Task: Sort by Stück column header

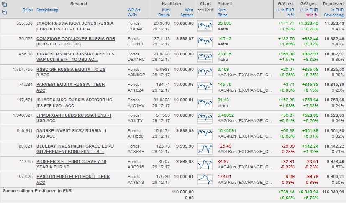Action: (x=28, y=10)
